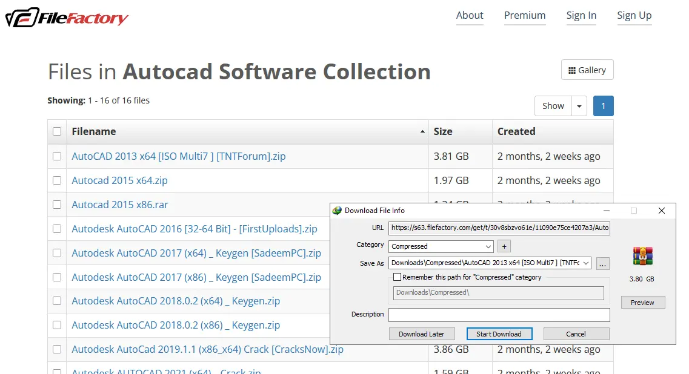Click the 3.80 GB label in dialog
689x374 pixels.
pos(642,279)
